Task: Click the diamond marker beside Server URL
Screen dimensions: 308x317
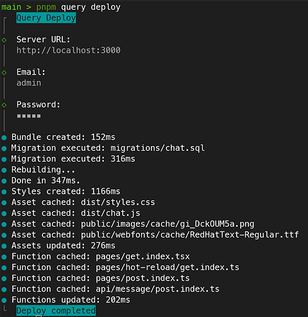Action: (4, 40)
